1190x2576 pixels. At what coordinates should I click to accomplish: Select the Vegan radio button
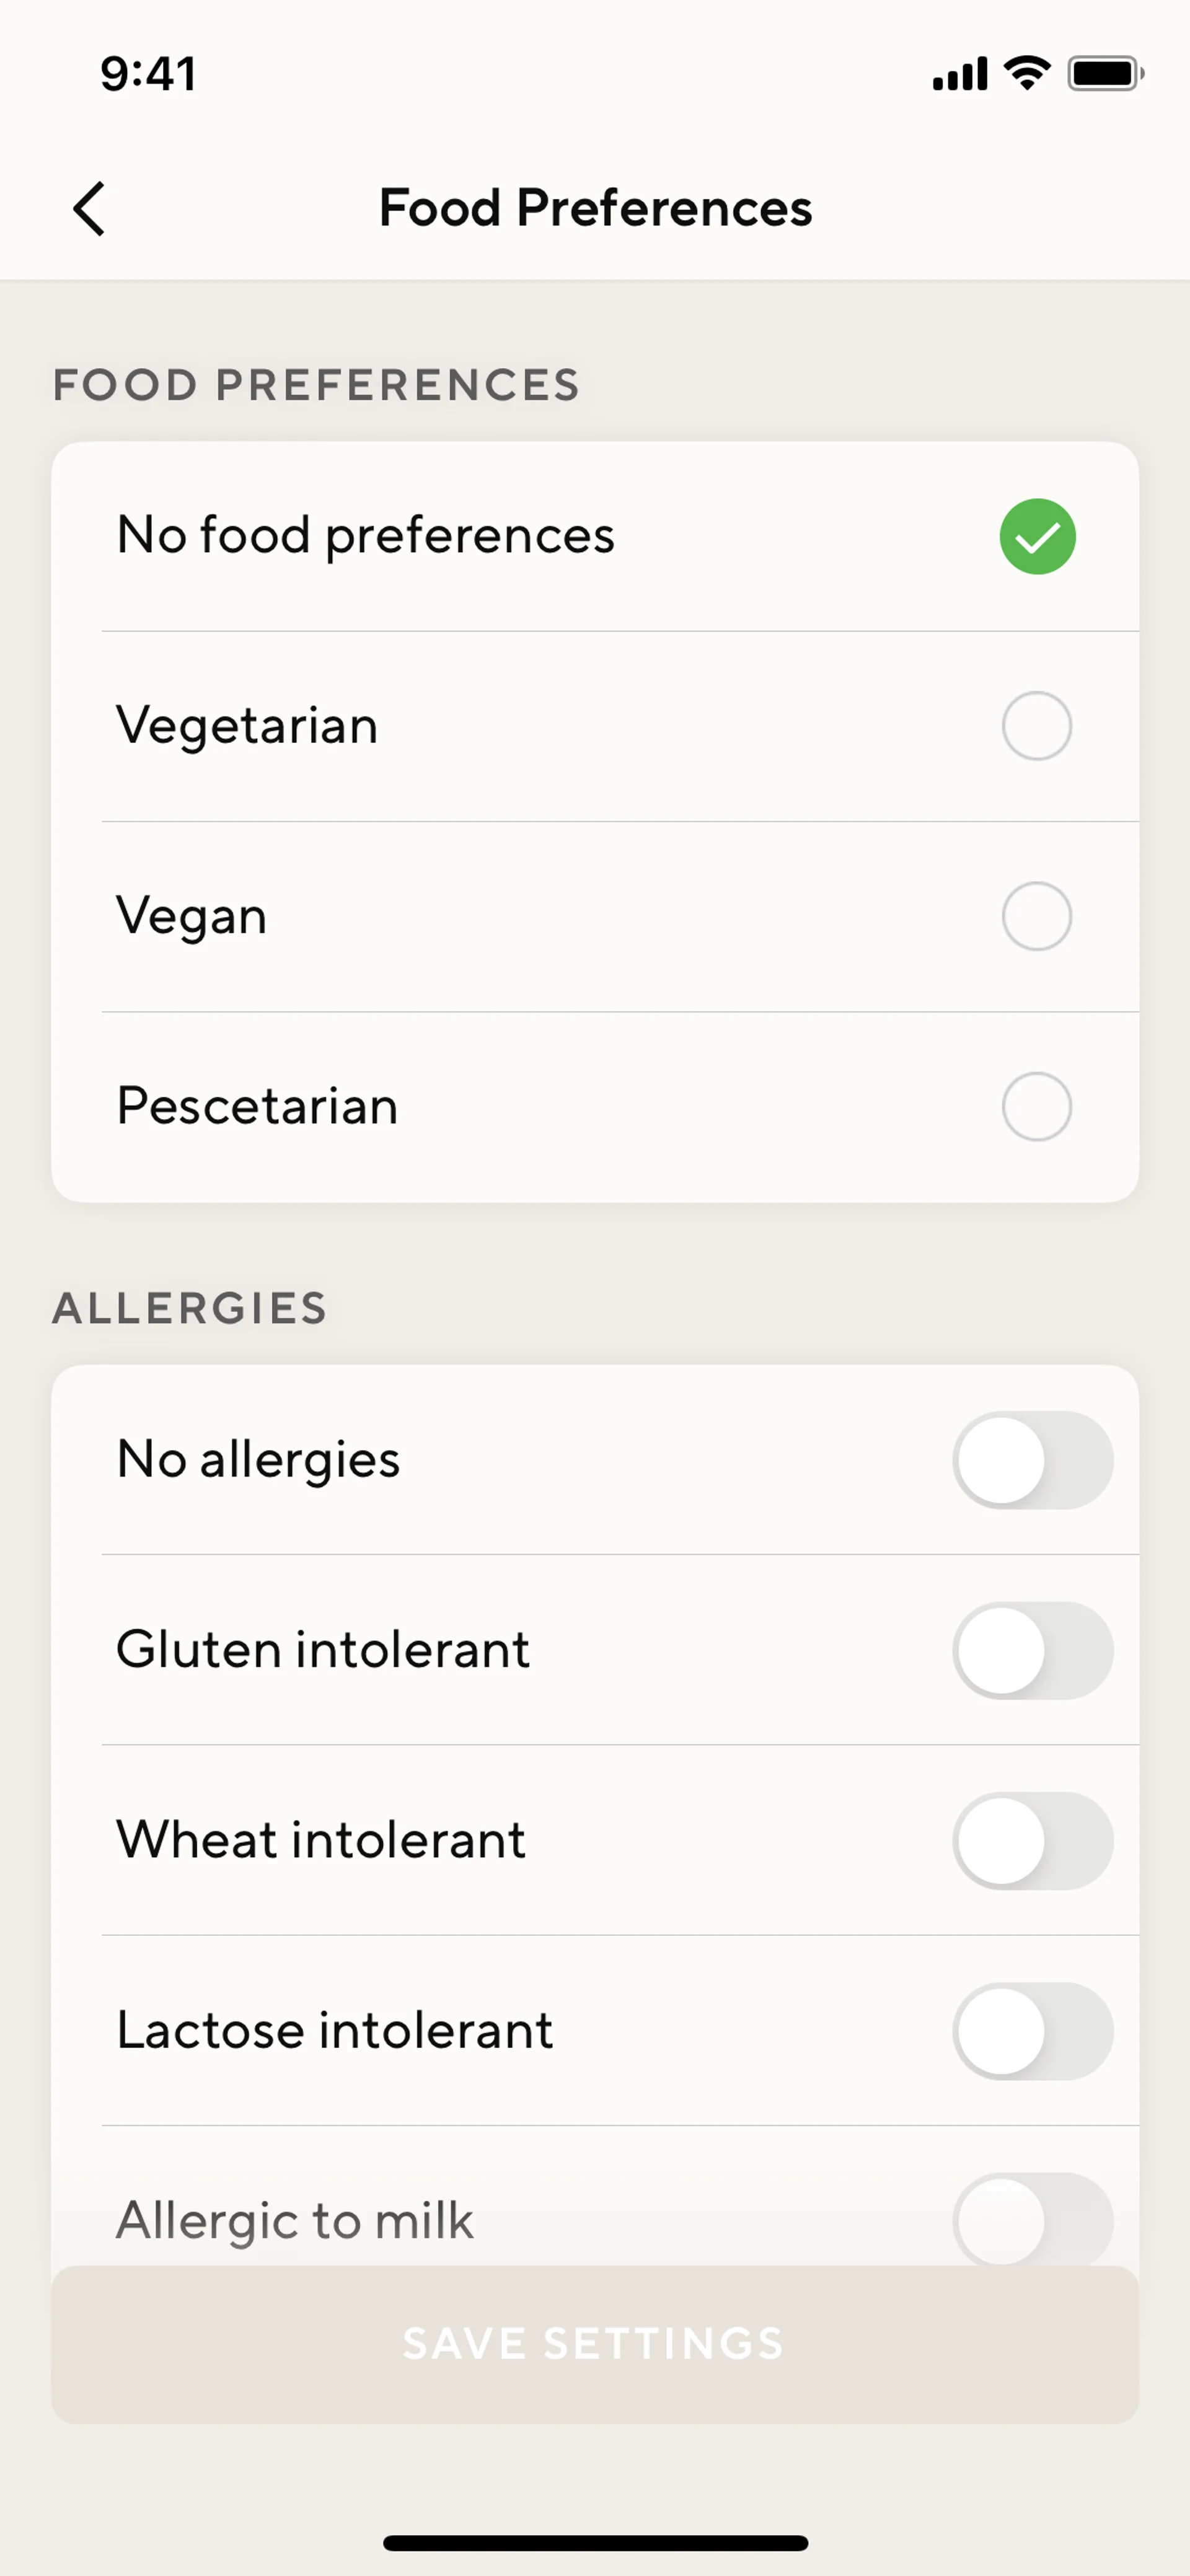point(1037,916)
